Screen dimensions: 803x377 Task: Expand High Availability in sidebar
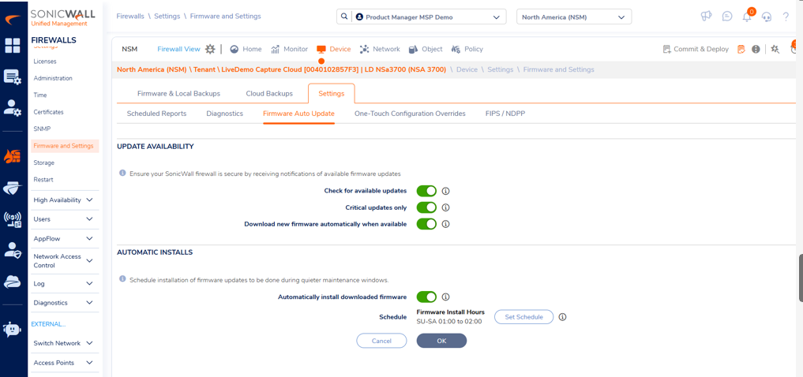[x=63, y=200]
